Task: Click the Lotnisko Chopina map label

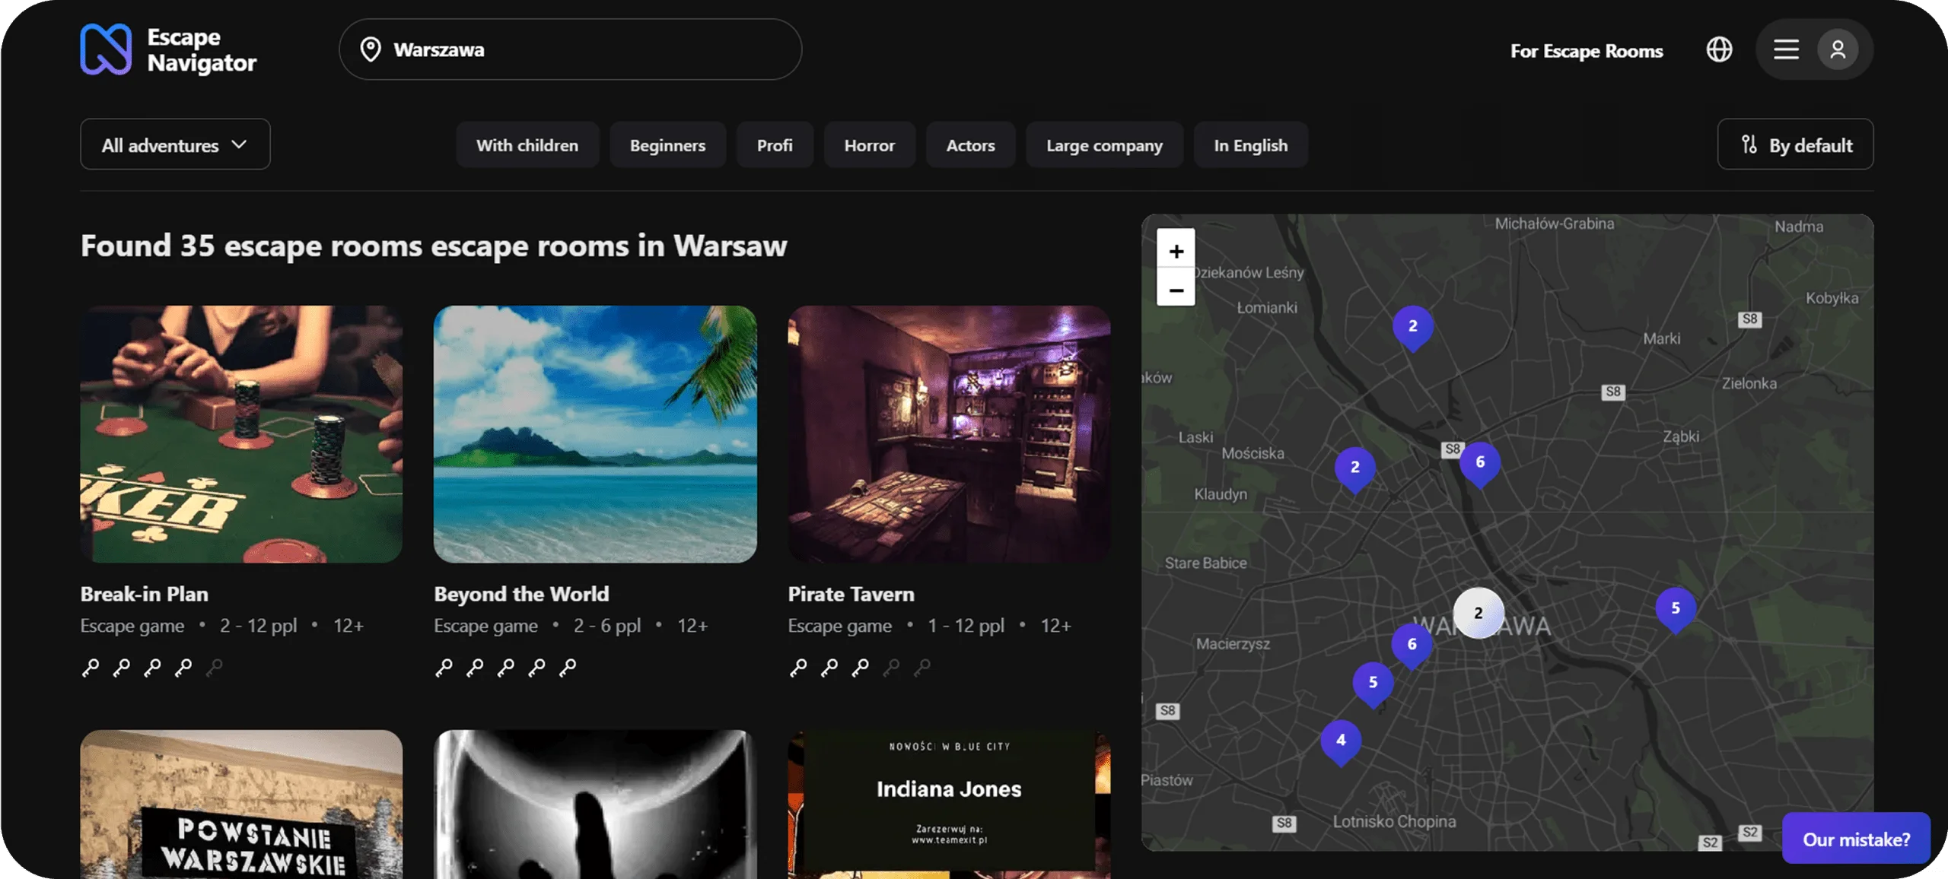Action: tap(1394, 821)
